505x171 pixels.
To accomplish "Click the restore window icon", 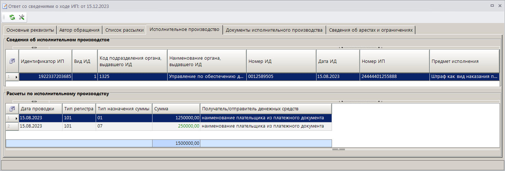I will (x=492, y=6).
